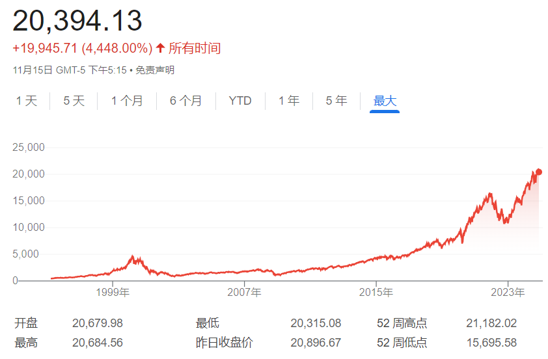Screen dimensions: 548x359
Task: Click the 20,000 y-axis label
Action: click(29, 174)
